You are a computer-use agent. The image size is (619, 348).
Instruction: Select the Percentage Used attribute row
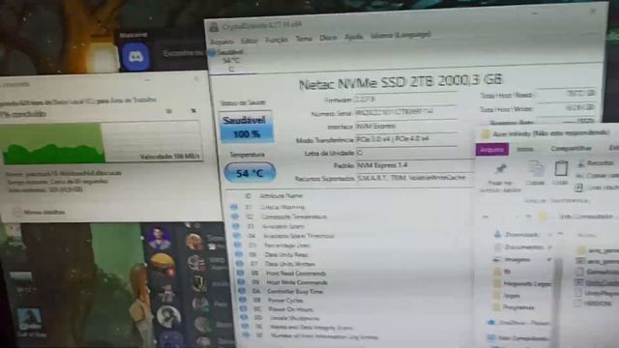pos(350,245)
